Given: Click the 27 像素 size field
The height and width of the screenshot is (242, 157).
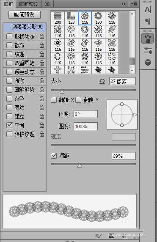Looking at the screenshot, I should tap(122, 81).
